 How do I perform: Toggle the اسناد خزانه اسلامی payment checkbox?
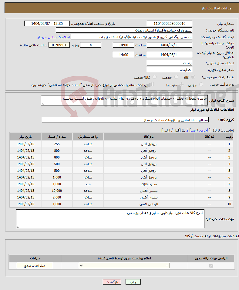[152, 84]
